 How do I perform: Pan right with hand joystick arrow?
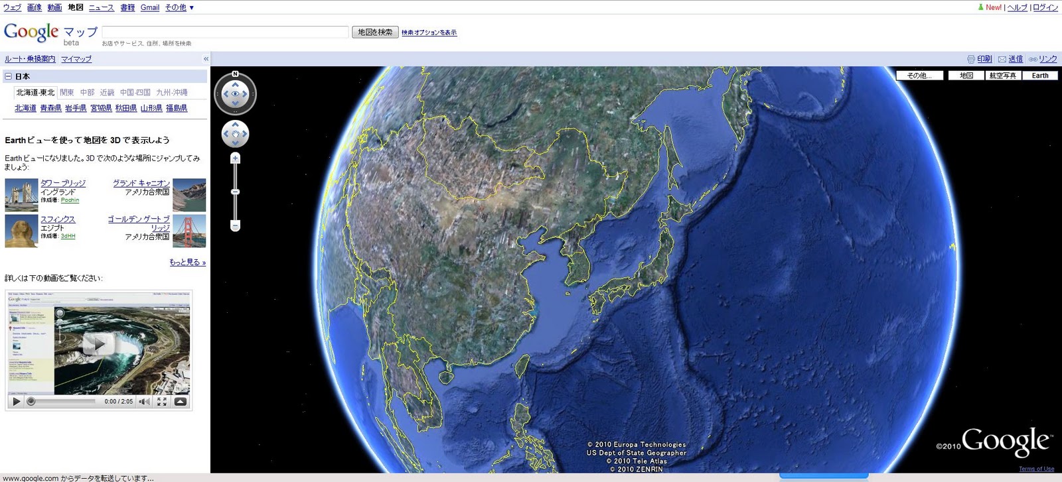coord(244,134)
